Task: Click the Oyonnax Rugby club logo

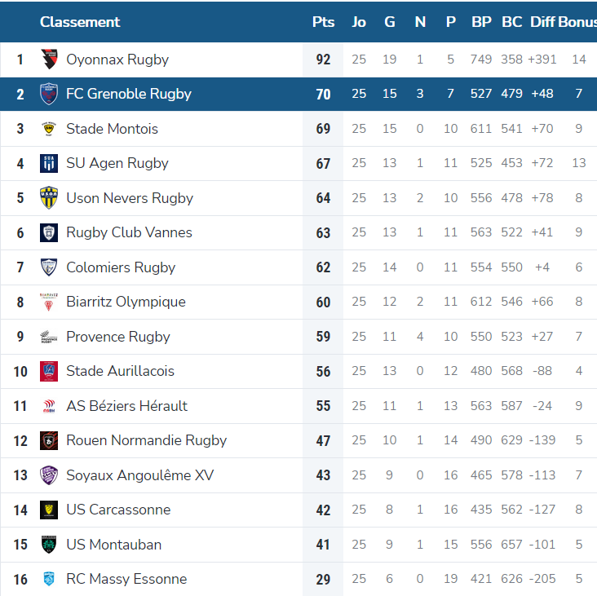Action: tap(49, 60)
